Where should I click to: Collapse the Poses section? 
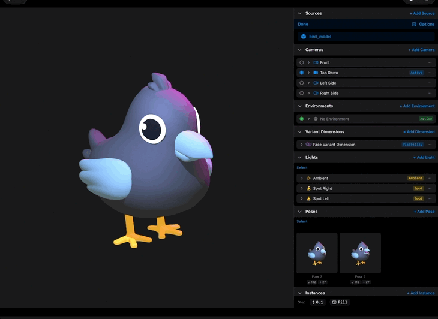coord(300,212)
